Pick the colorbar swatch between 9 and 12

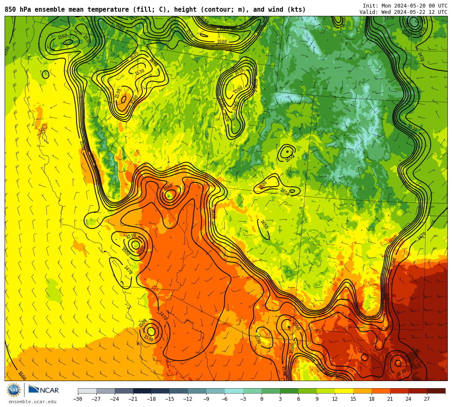coord(326,391)
